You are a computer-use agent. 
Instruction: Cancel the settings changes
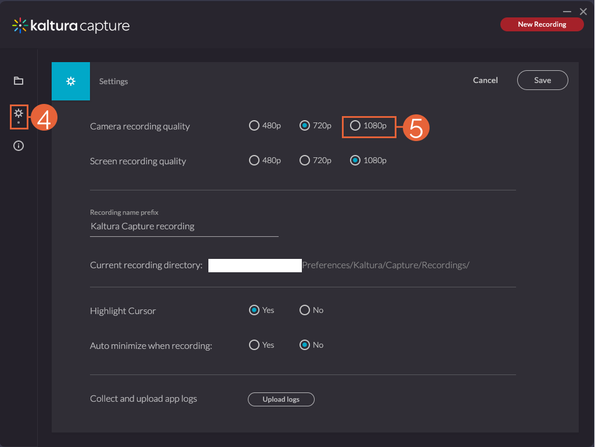pos(485,81)
